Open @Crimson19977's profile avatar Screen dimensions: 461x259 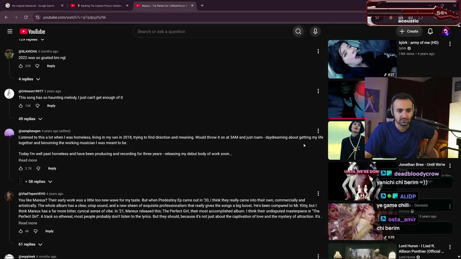click(9, 94)
